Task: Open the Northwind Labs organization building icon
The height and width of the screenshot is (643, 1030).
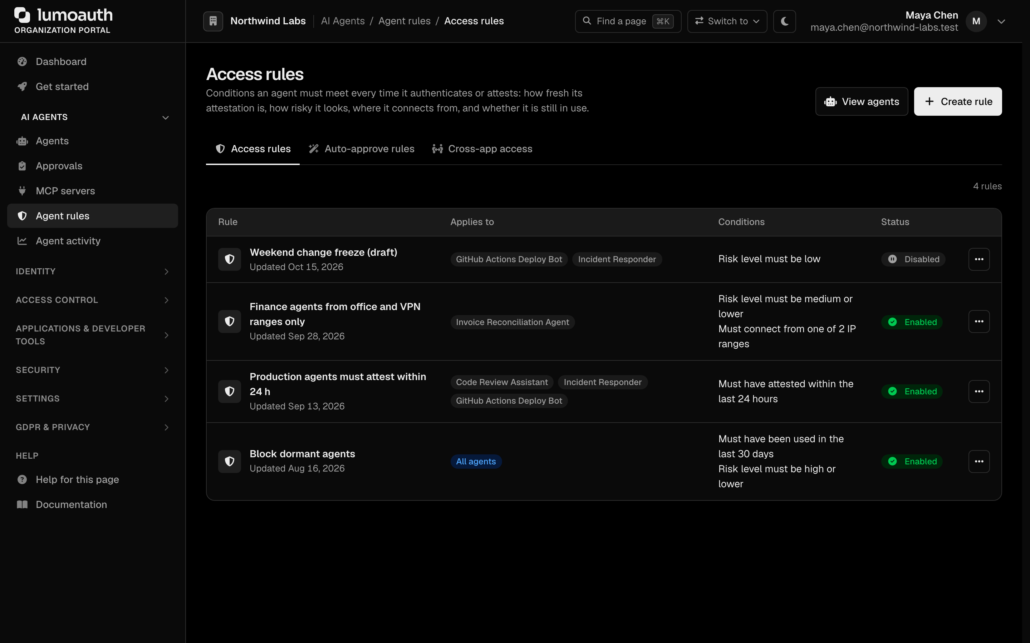Action: pos(213,21)
